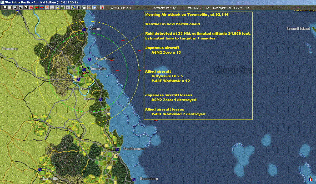Select the Australian flag at Bowen
Screen dimensions: 316x184
coord(100,100)
